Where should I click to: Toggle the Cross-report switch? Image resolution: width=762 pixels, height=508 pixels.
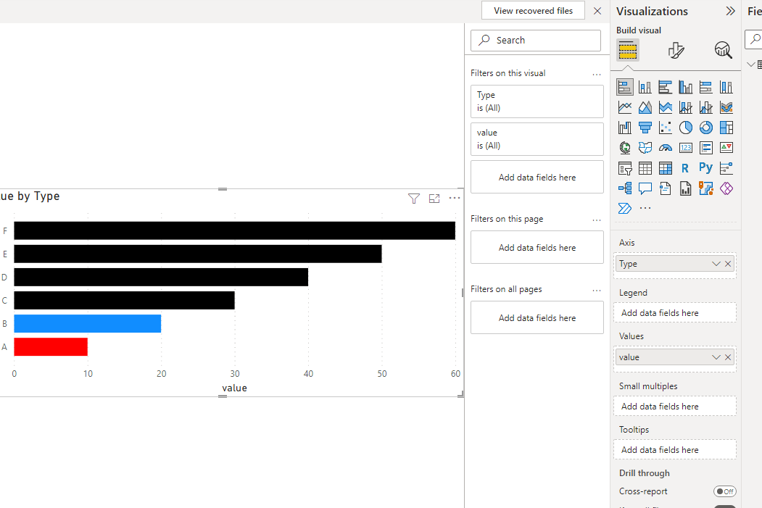click(724, 491)
